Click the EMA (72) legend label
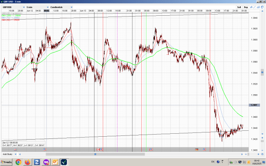The width and height of the screenshot is (266, 166). (11, 18)
